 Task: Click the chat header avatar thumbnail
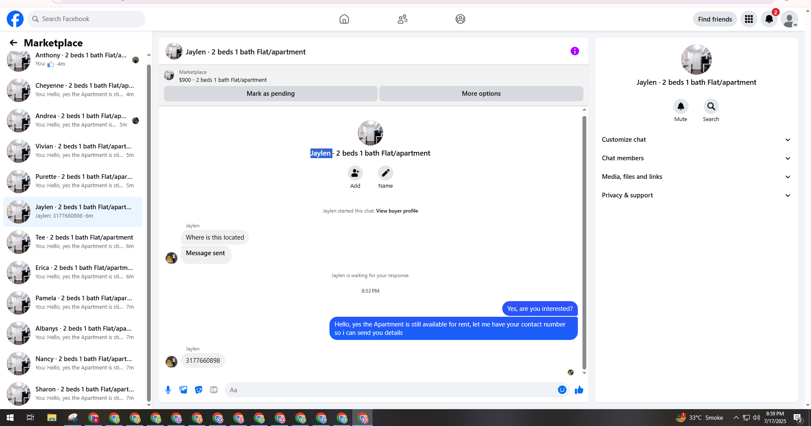tap(174, 51)
